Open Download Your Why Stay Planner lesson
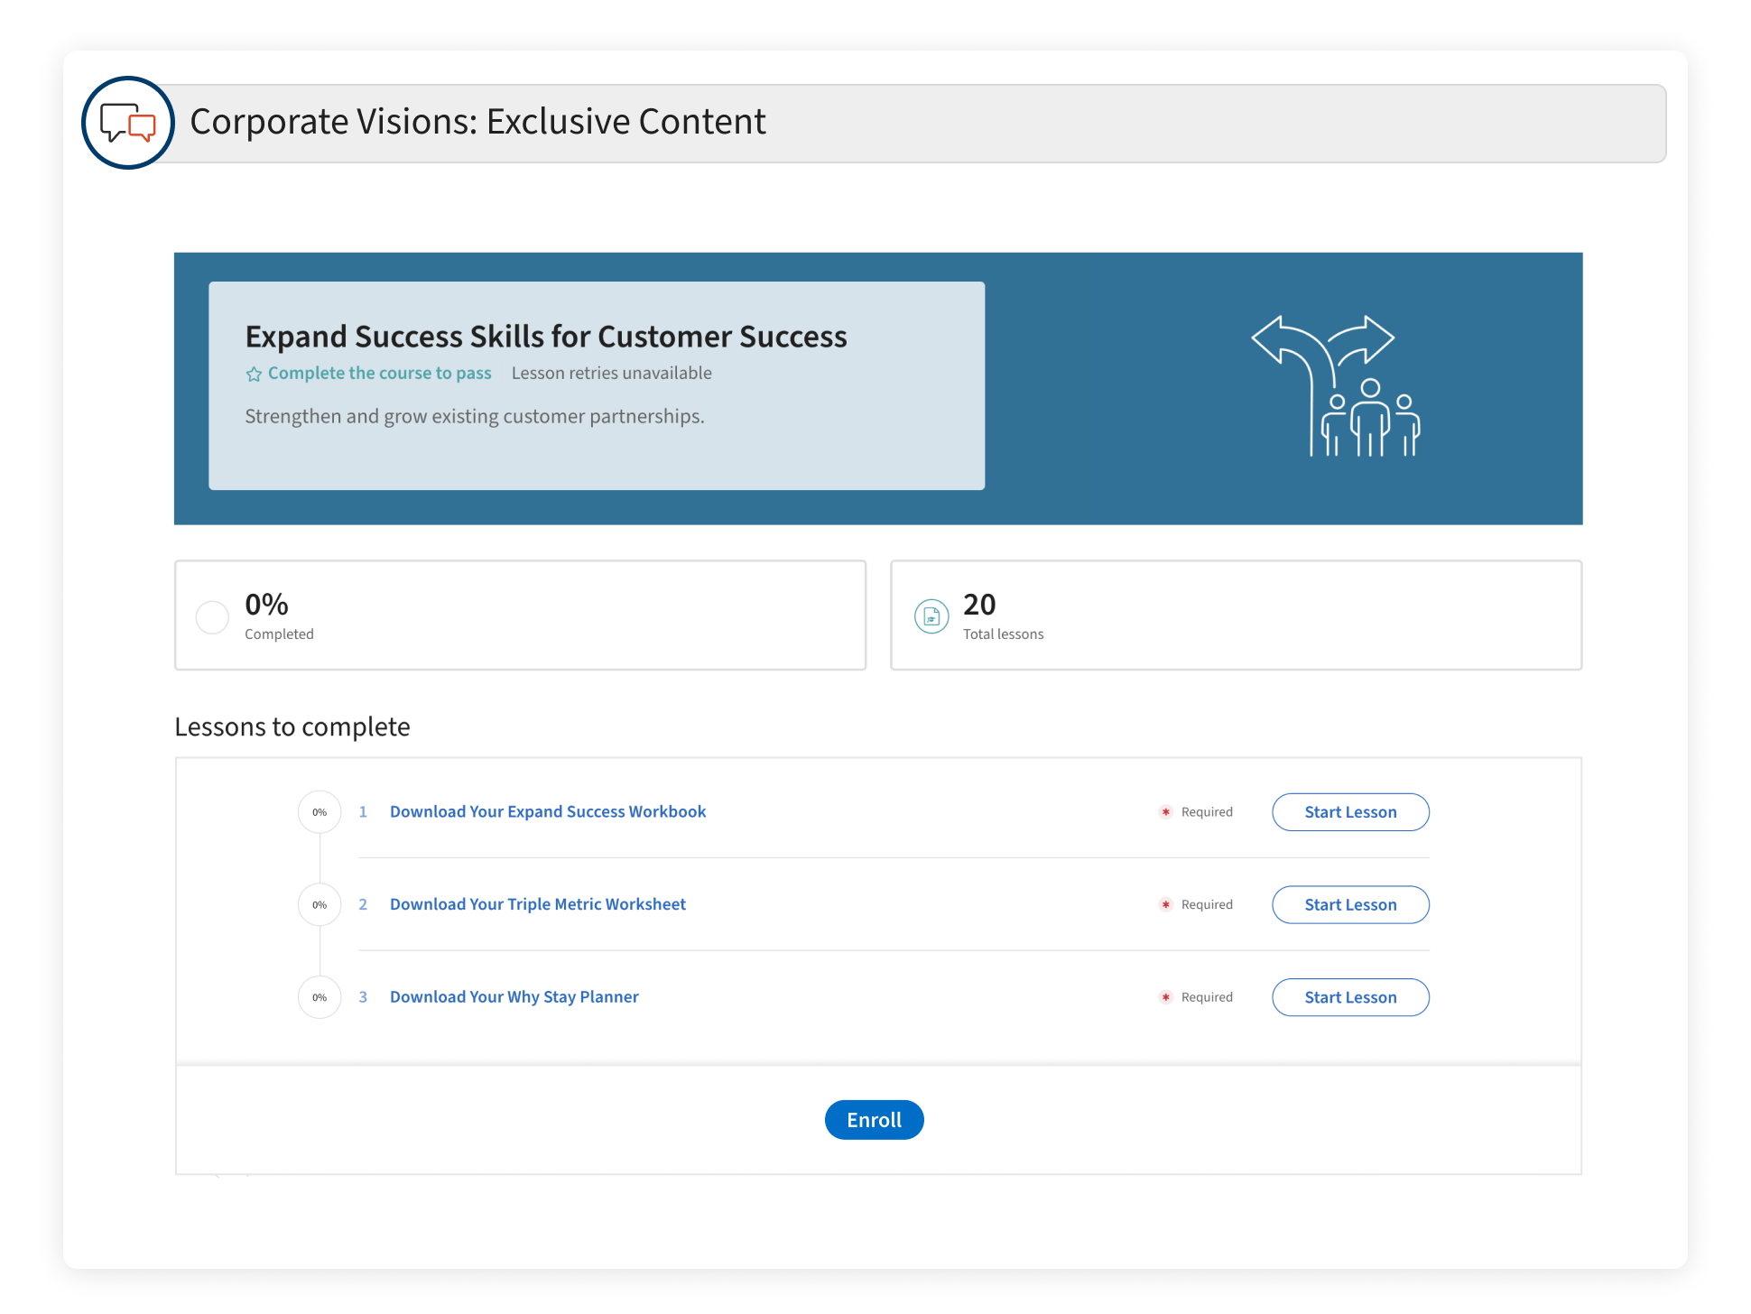This screenshot has height=1314, width=1751. [514, 997]
